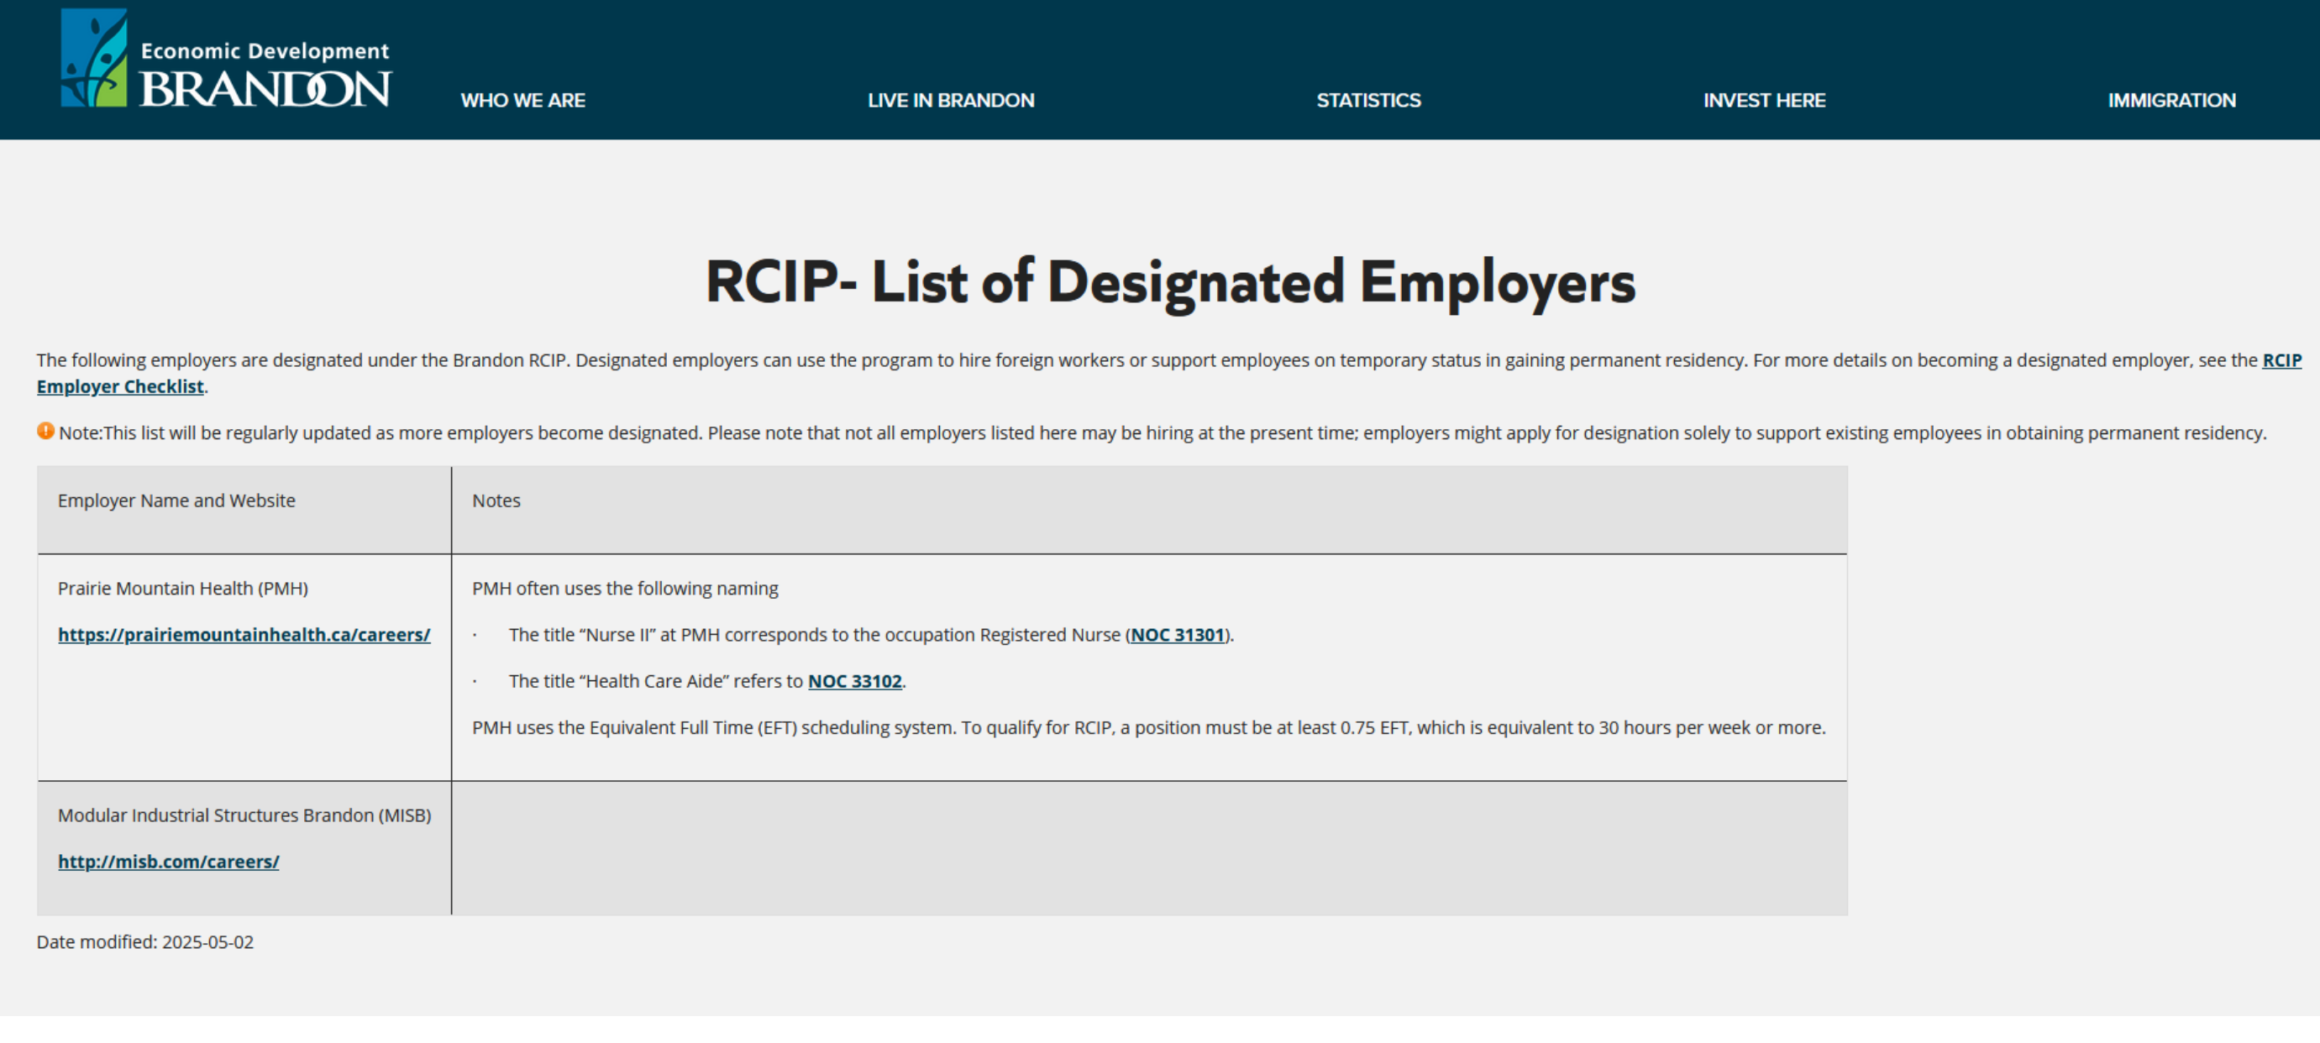Image resolution: width=2320 pixels, height=1043 pixels.
Task: Visit the prairiemountainhealth.ca careers link
Action: [244, 634]
